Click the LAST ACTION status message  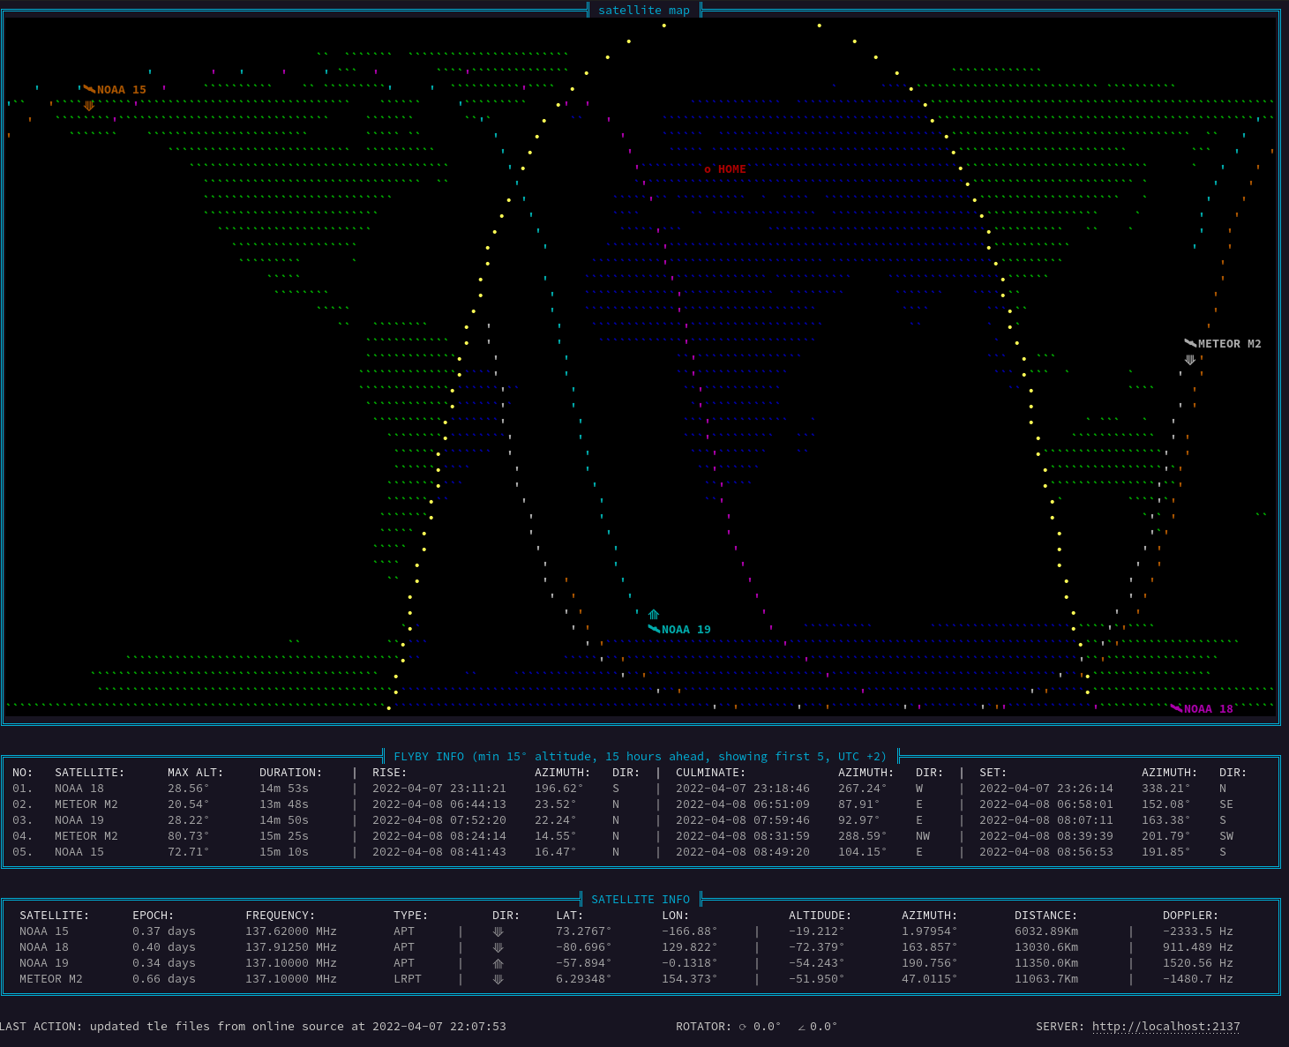[x=253, y=1027]
